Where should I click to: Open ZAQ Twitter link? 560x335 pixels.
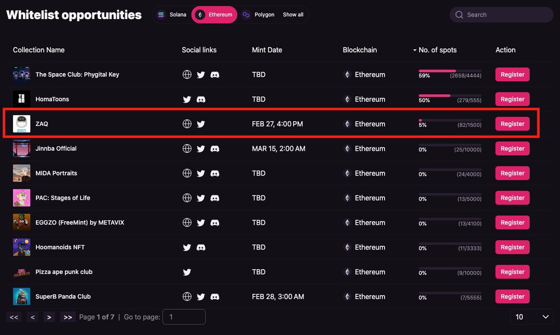(x=201, y=124)
